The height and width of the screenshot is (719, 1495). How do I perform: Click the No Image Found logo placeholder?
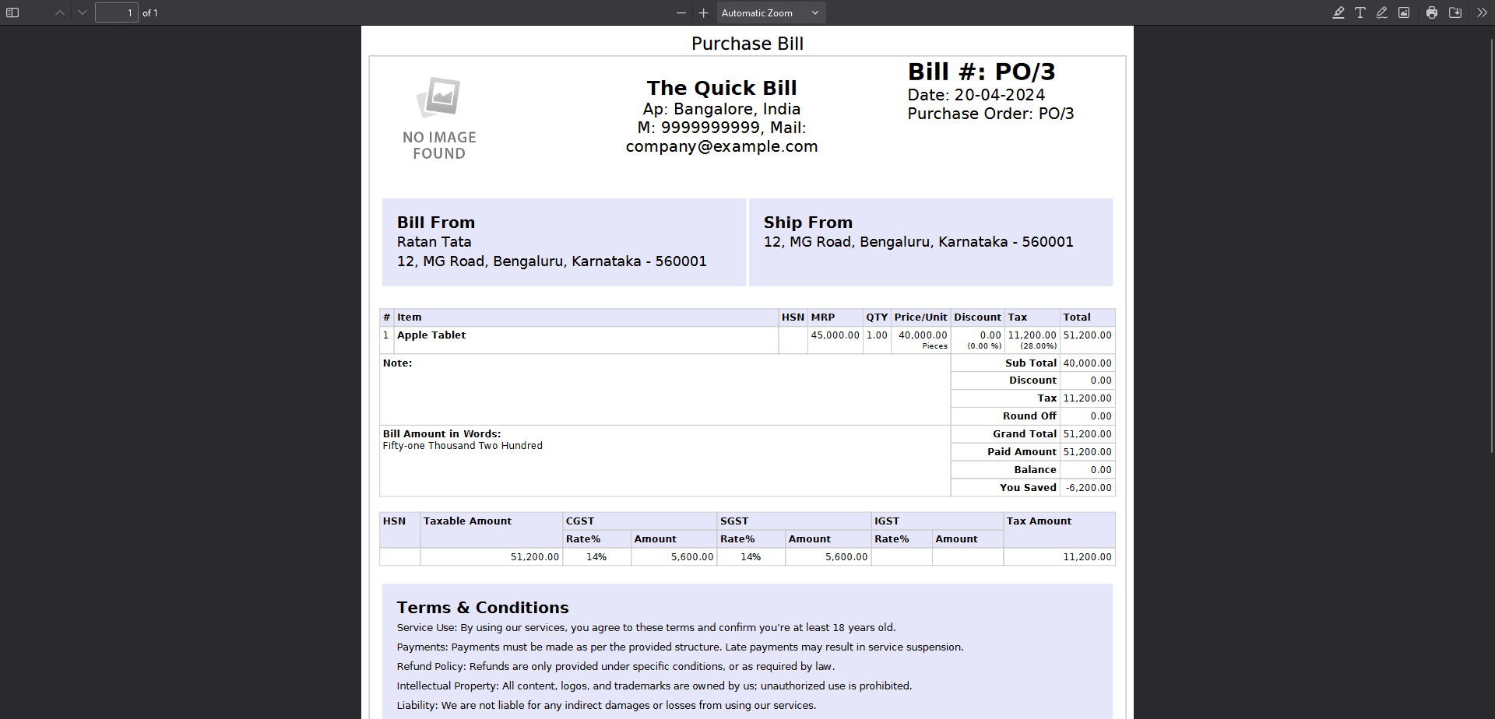tap(439, 118)
